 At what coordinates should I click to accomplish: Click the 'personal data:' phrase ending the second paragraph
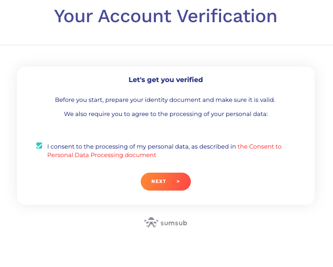[x=247, y=114]
